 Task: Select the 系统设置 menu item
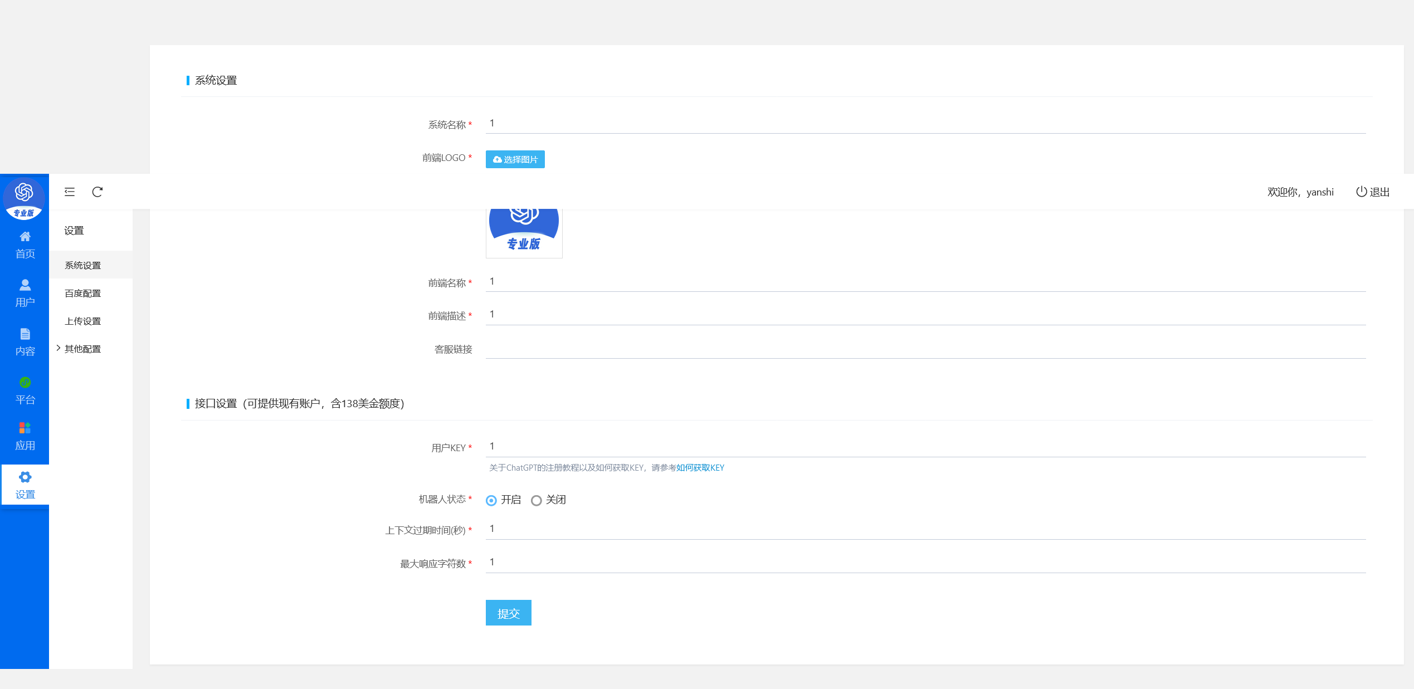click(82, 266)
